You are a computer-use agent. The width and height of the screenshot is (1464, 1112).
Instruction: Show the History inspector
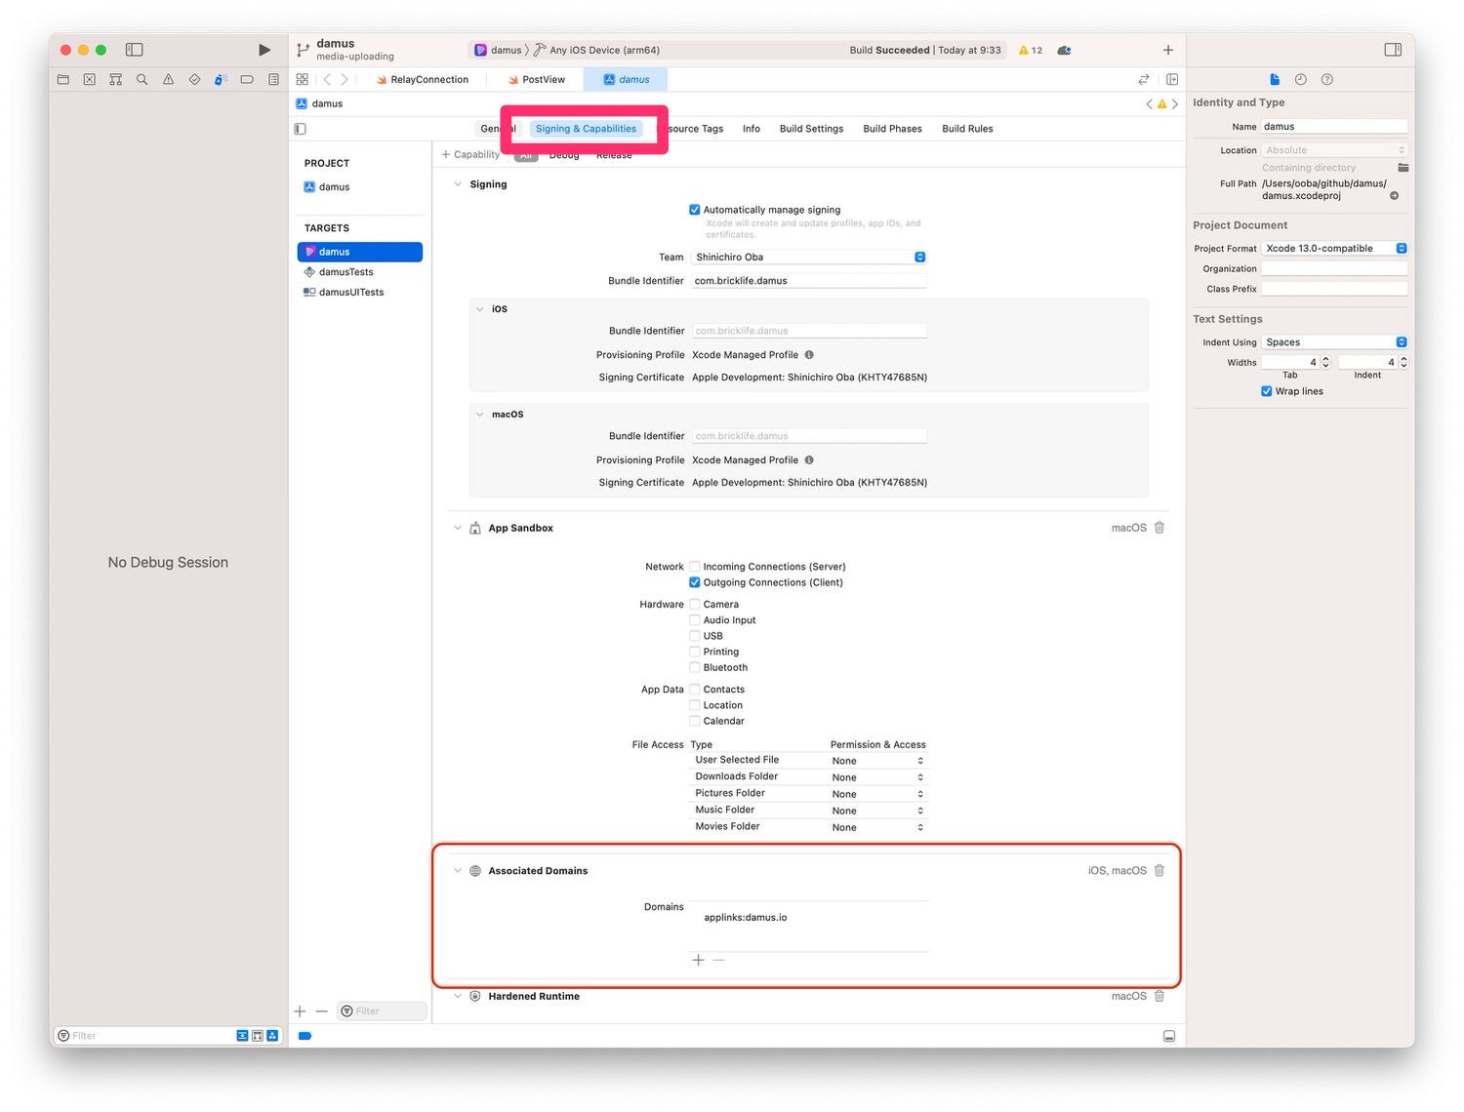[1301, 79]
